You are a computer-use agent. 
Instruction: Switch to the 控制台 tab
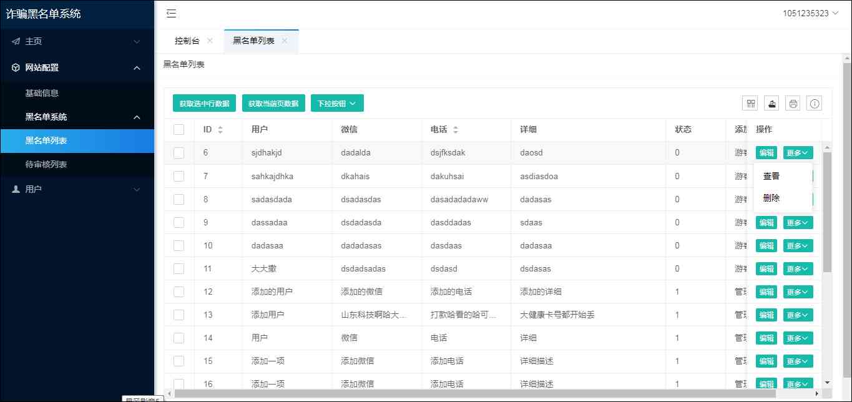(x=187, y=41)
